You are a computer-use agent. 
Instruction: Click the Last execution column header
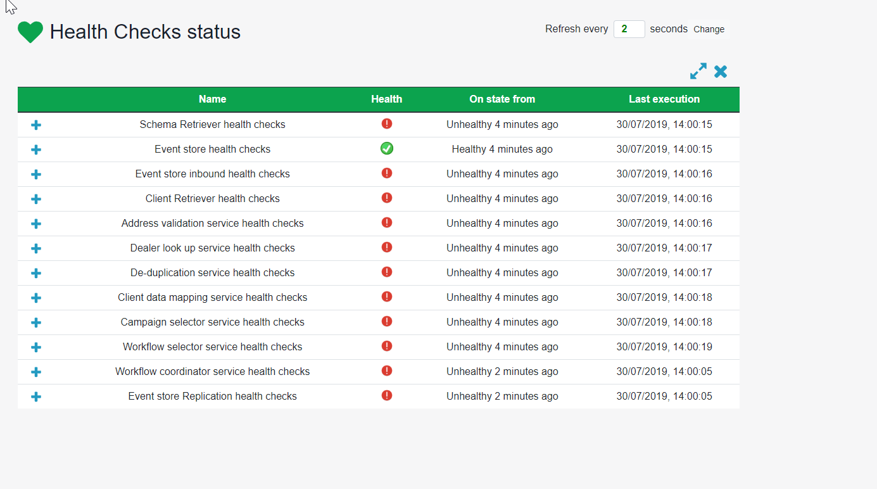(664, 99)
